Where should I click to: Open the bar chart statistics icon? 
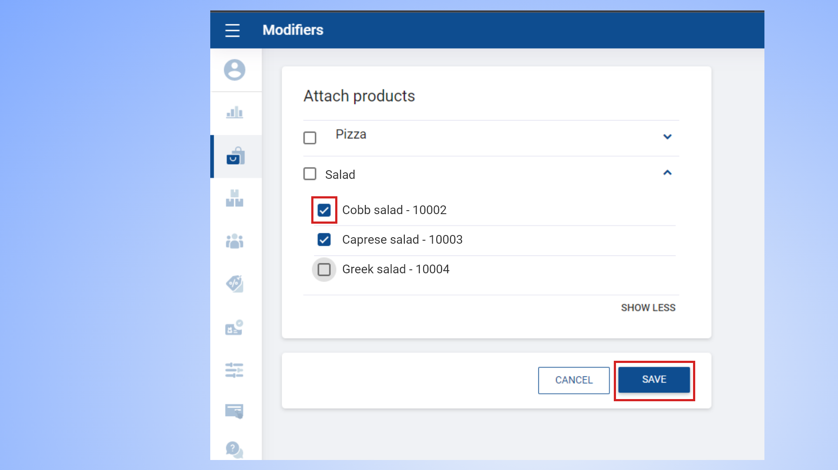click(x=235, y=113)
